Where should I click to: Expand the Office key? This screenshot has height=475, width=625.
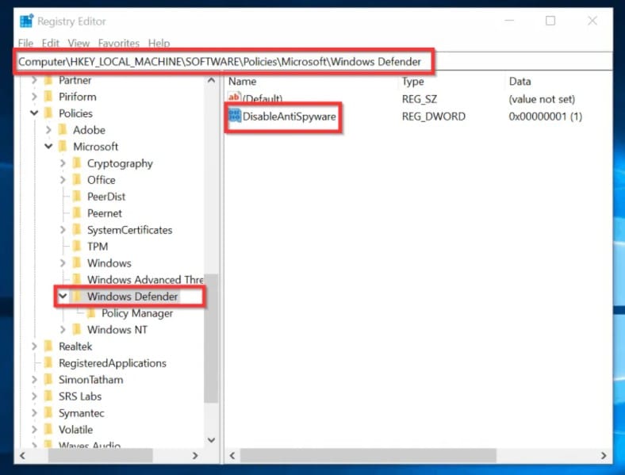(63, 180)
